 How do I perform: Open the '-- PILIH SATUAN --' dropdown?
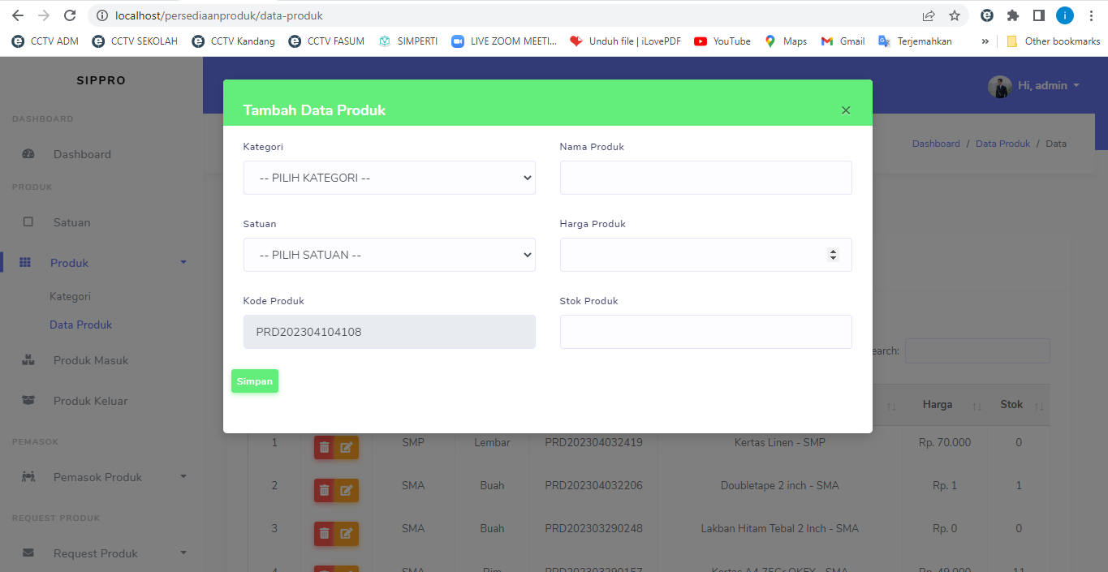pyautogui.click(x=389, y=254)
